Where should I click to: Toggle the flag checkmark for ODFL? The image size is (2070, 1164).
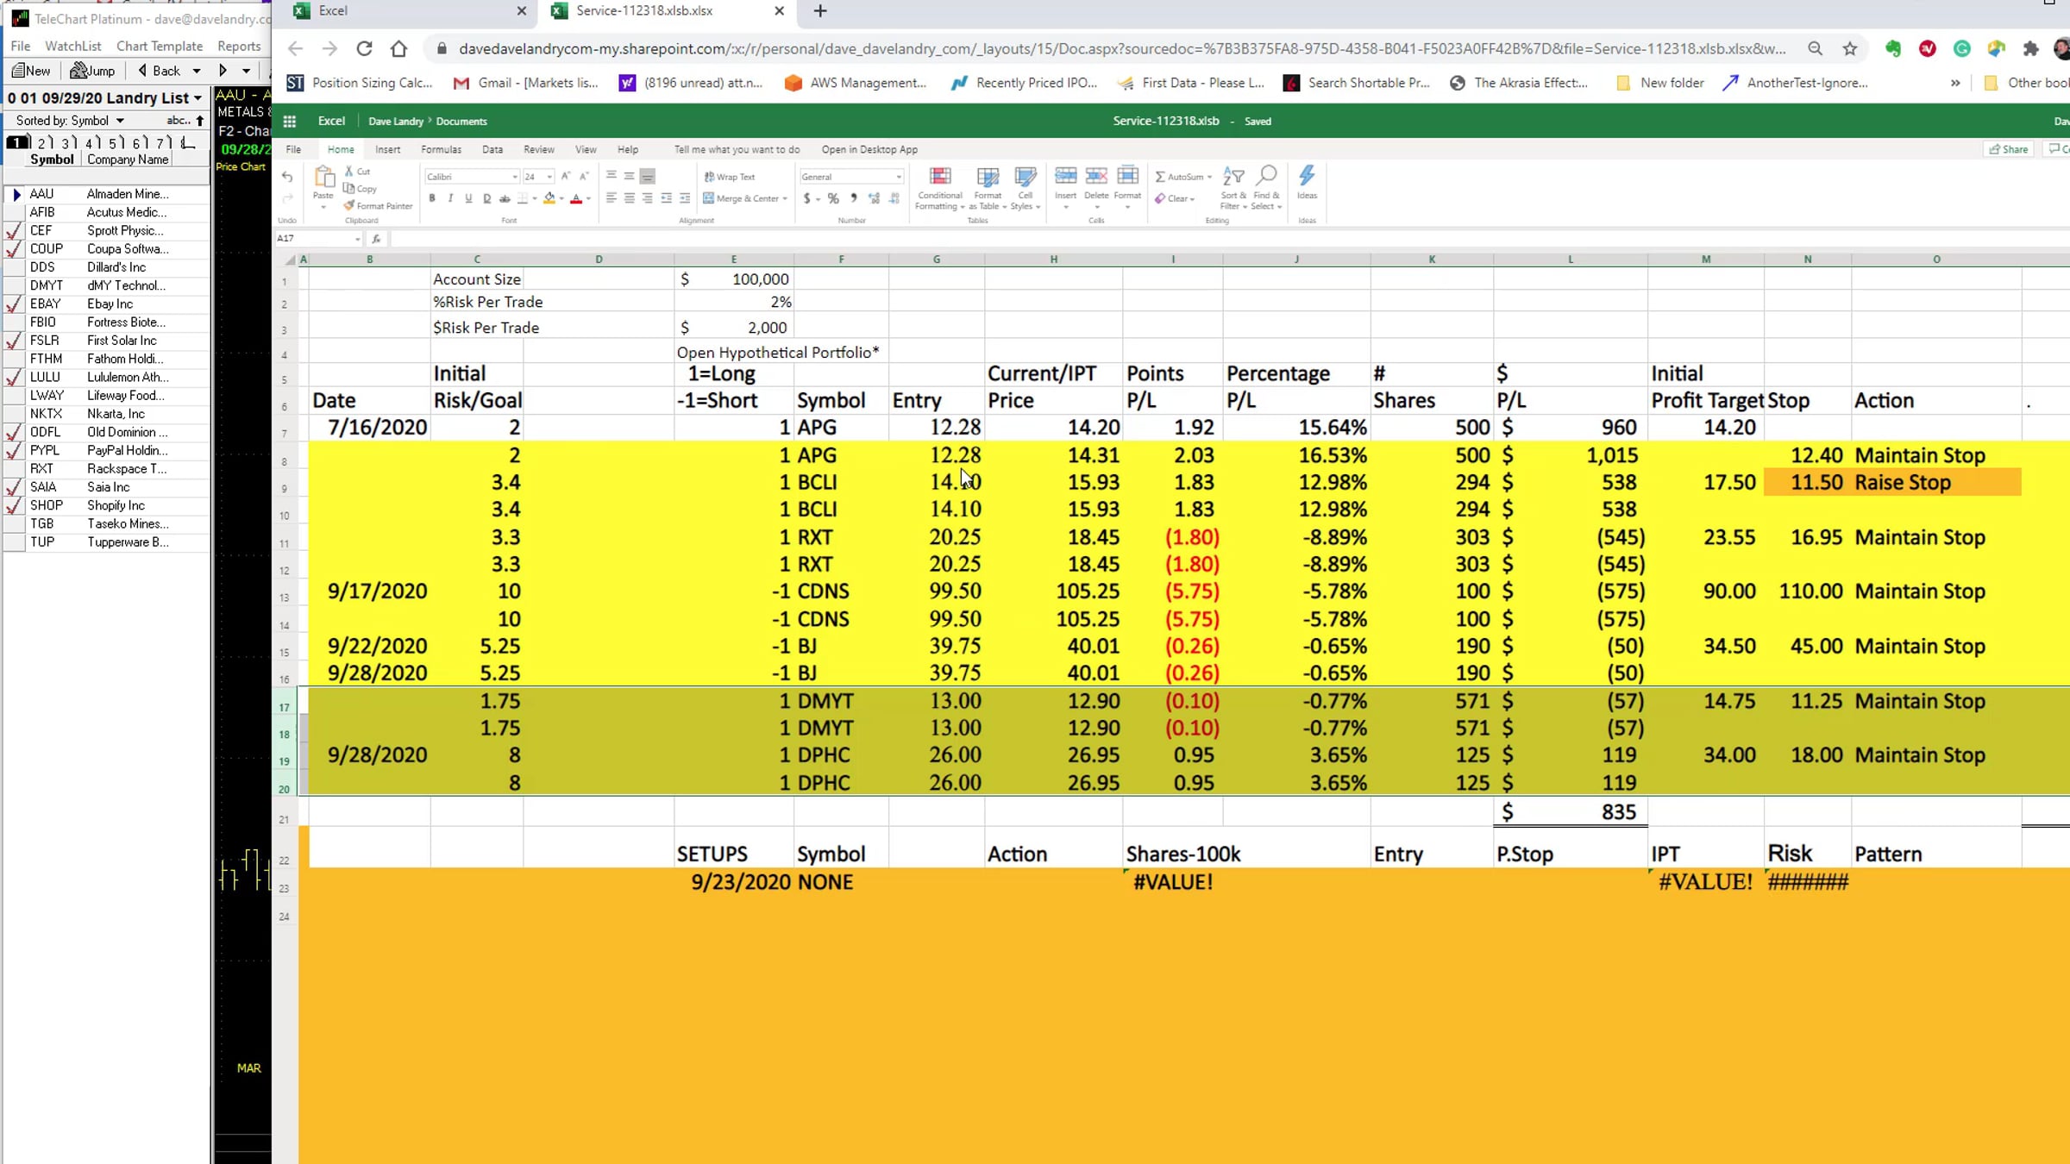click(14, 433)
